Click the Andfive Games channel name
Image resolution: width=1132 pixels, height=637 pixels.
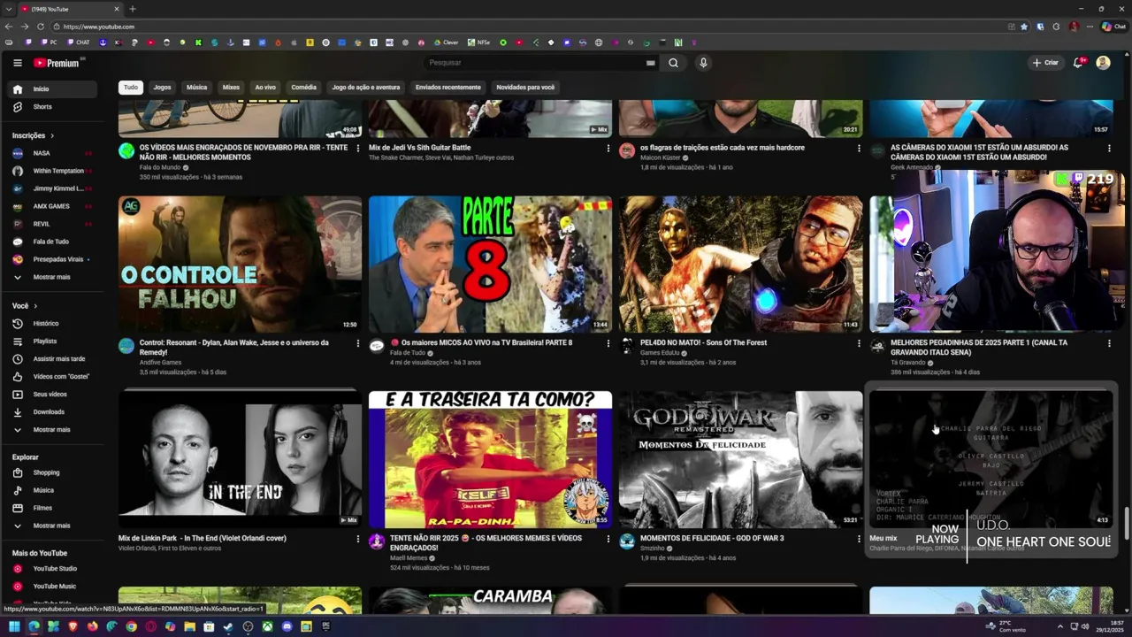tap(160, 363)
